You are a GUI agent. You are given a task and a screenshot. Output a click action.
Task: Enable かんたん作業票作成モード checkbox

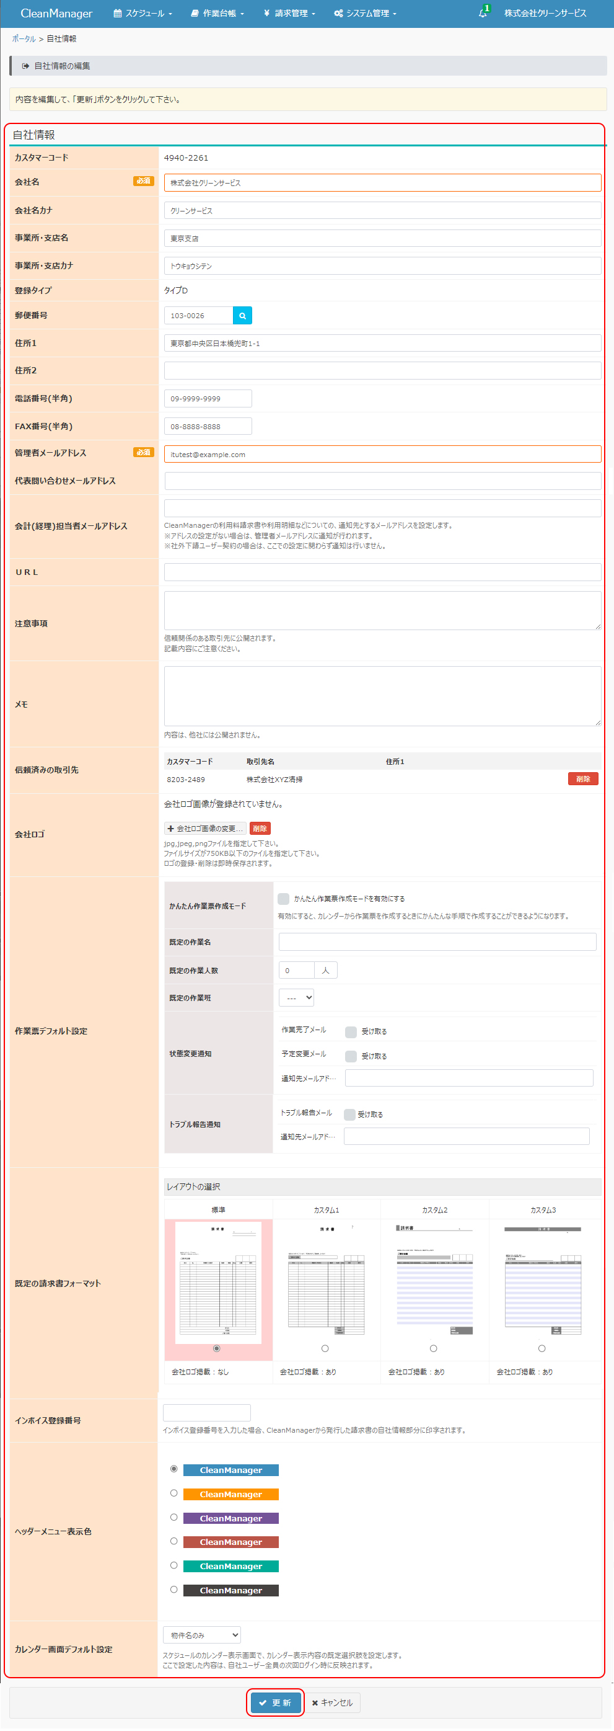(x=283, y=899)
